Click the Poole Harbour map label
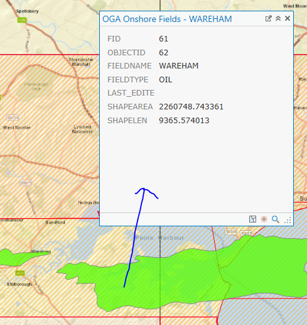The width and height of the screenshot is (307, 325). click(x=159, y=238)
